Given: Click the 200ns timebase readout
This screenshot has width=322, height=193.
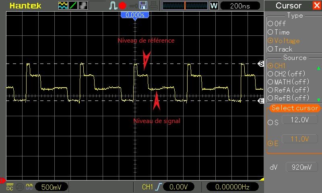Looking at the screenshot, I should [240, 6].
